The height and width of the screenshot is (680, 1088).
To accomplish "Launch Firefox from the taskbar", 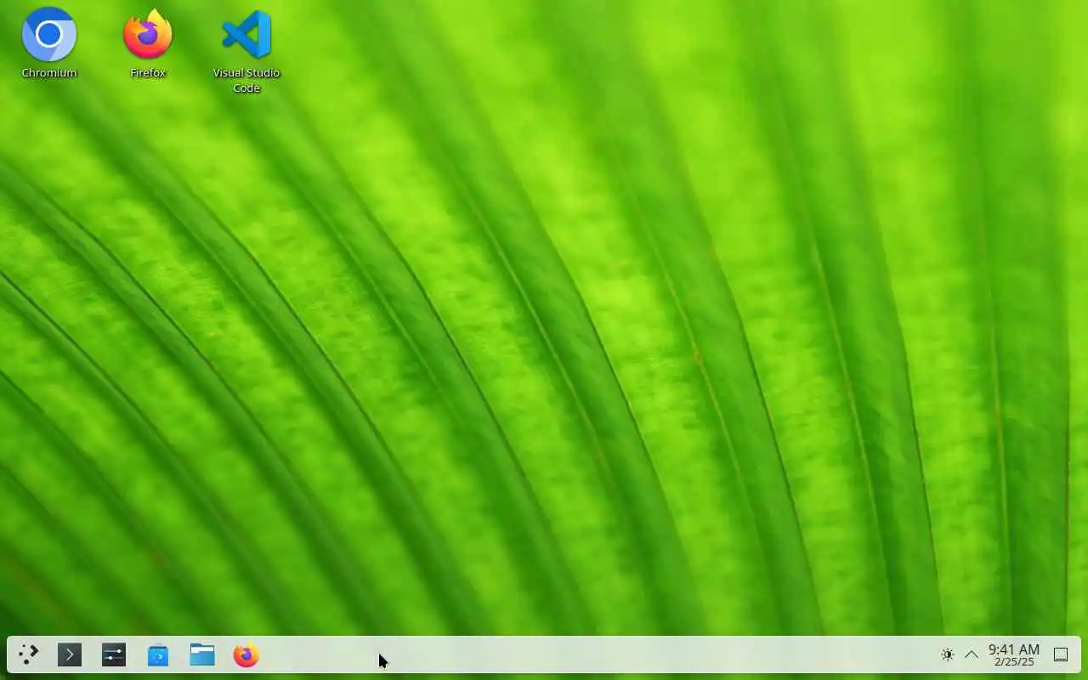I will (246, 654).
